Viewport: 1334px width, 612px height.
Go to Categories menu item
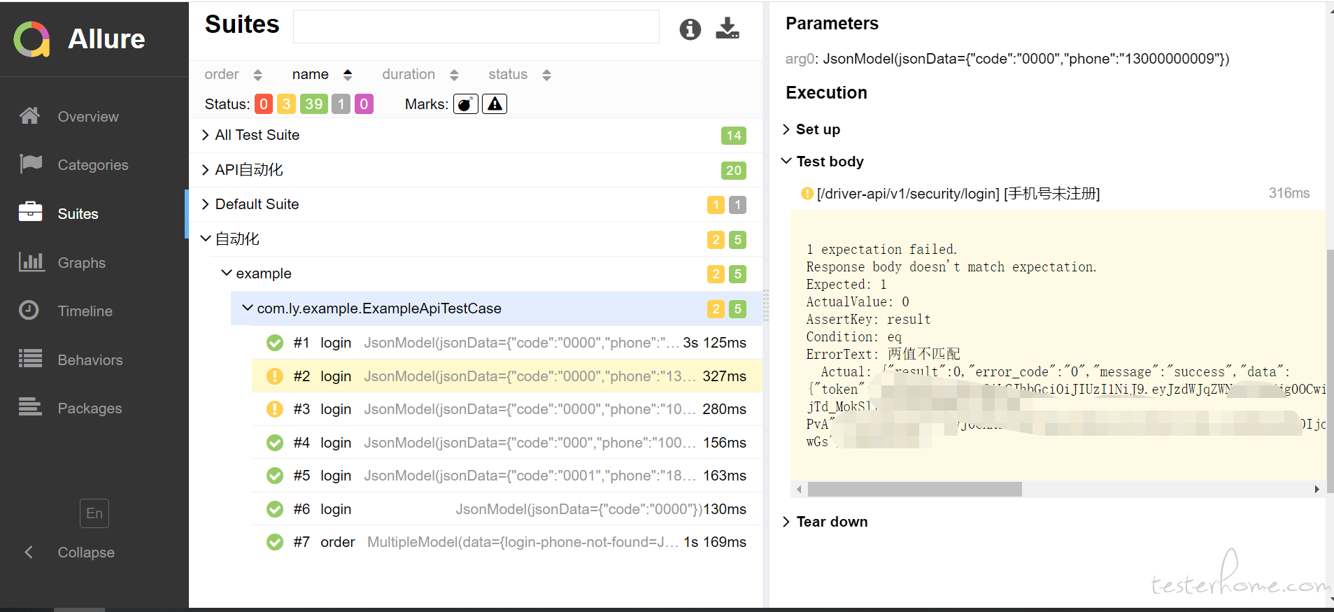click(x=93, y=165)
